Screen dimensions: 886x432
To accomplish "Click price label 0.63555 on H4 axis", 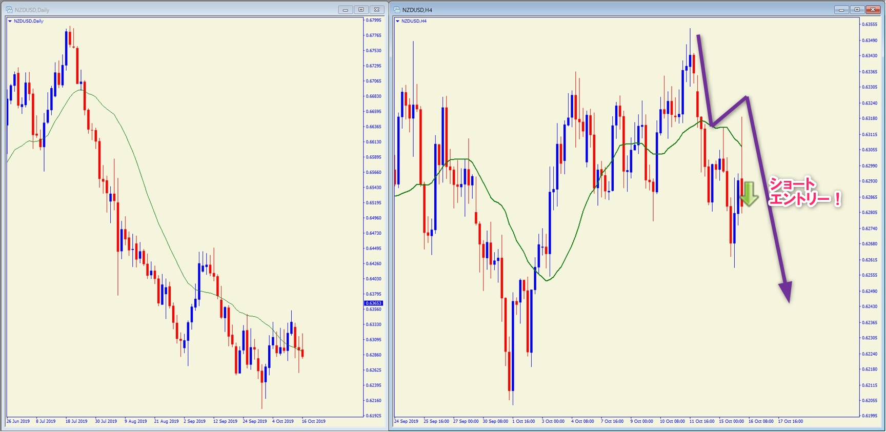I will point(870,25).
